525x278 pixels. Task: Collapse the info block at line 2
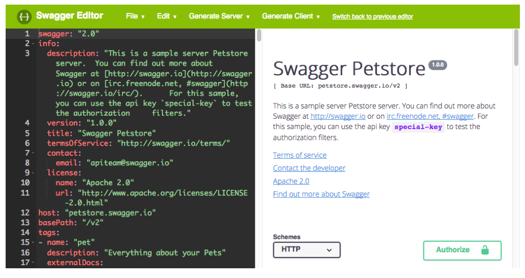(x=33, y=44)
